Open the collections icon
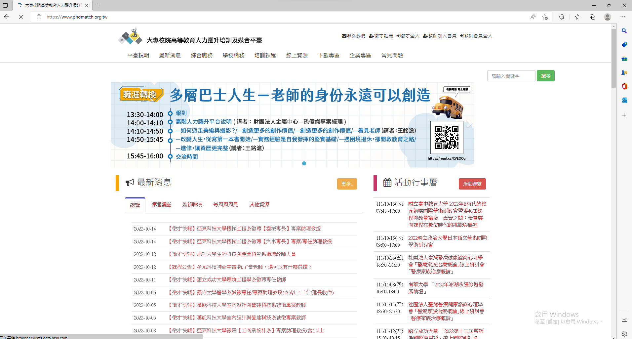 592,17
